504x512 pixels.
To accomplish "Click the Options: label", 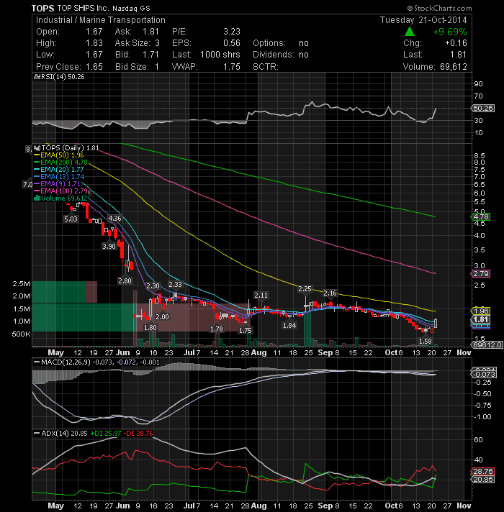I will coord(269,43).
